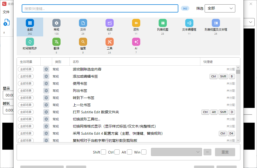Click the gear icon for 切换波形工具栏
The height and width of the screenshot is (168, 257).
click(x=46, y=119)
